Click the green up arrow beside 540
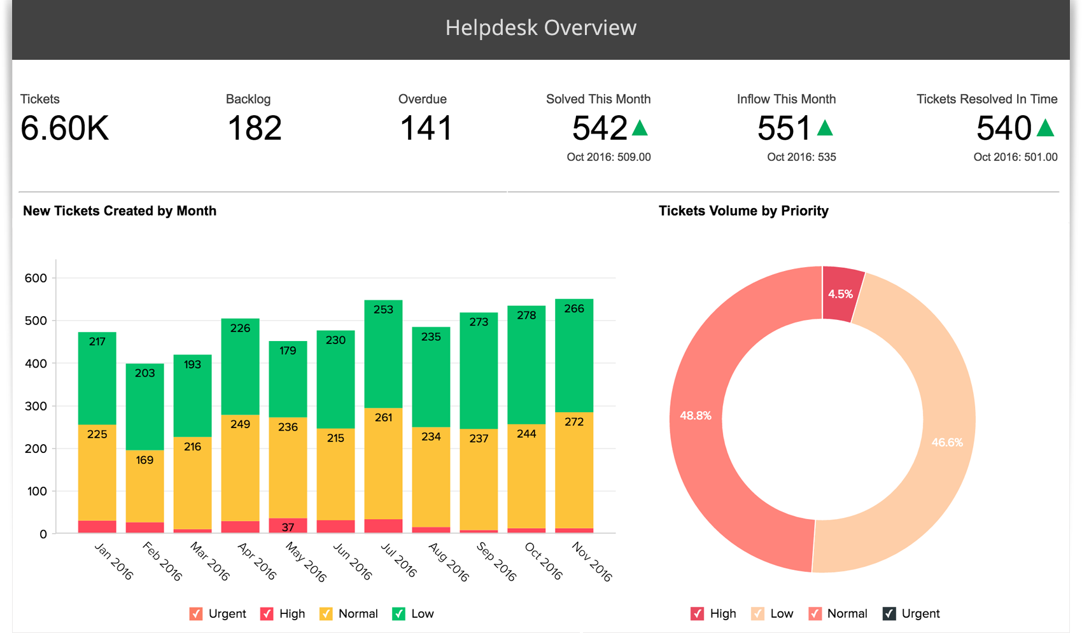Screen dimensions: 1082x633 click(x=1046, y=128)
